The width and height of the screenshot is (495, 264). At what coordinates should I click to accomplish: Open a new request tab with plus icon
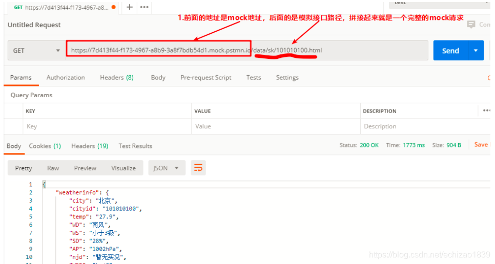click(x=130, y=7)
